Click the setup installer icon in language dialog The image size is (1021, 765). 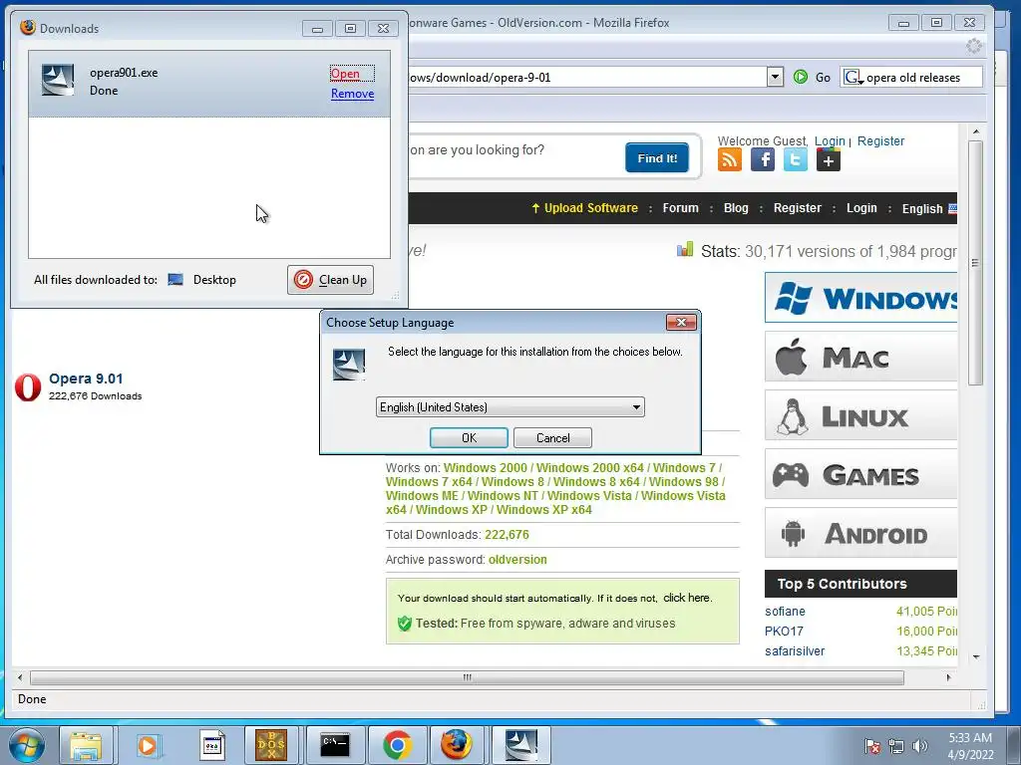point(349,365)
